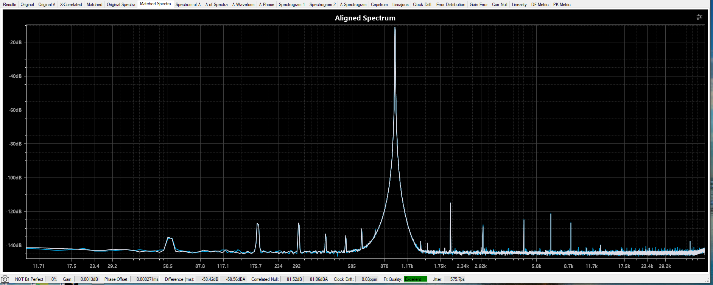
Task: Open the Lissajous tab
Action: pyautogui.click(x=400, y=5)
